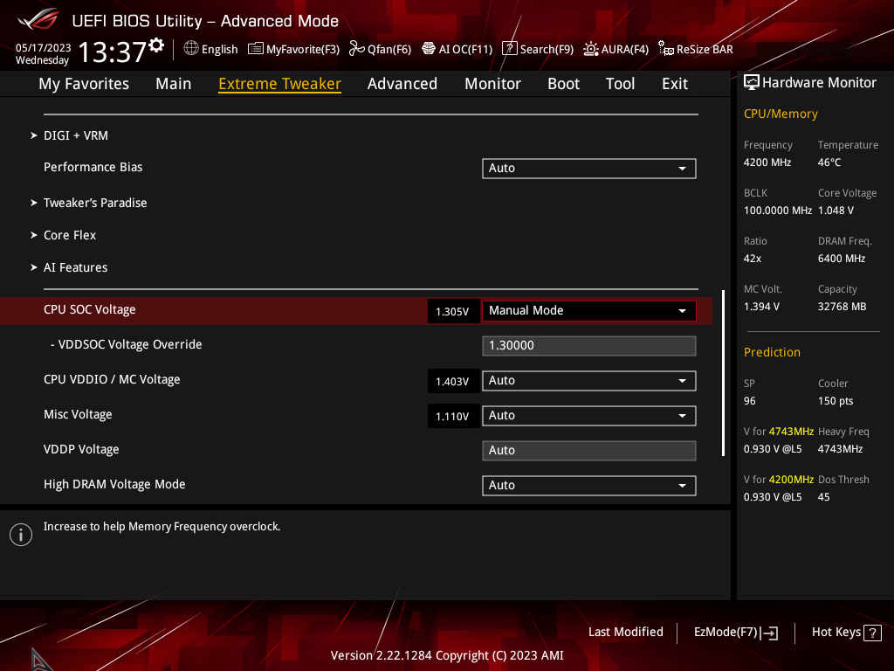The height and width of the screenshot is (671, 894).
Task: Click the VDDP Voltage Auto field
Action: click(x=589, y=451)
